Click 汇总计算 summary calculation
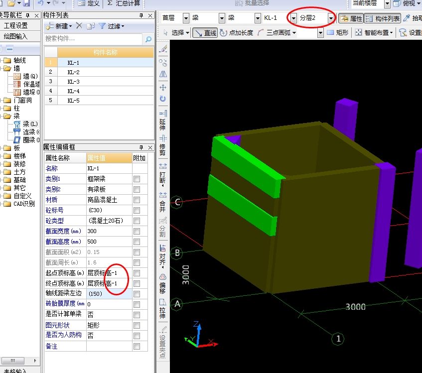 124,3
